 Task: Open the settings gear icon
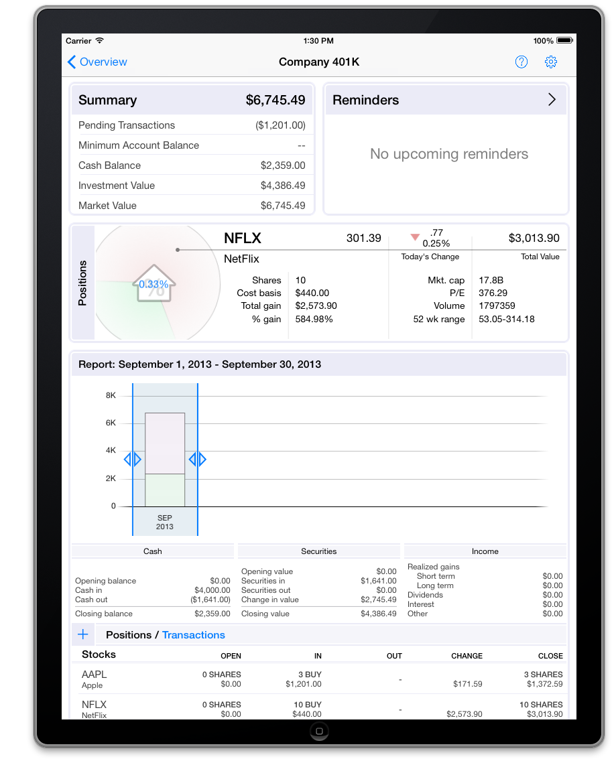coord(551,62)
